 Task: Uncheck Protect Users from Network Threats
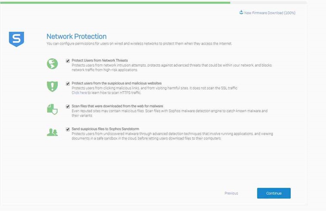click(x=68, y=61)
